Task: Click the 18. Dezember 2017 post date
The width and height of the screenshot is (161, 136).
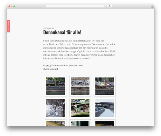Action: click(49, 28)
